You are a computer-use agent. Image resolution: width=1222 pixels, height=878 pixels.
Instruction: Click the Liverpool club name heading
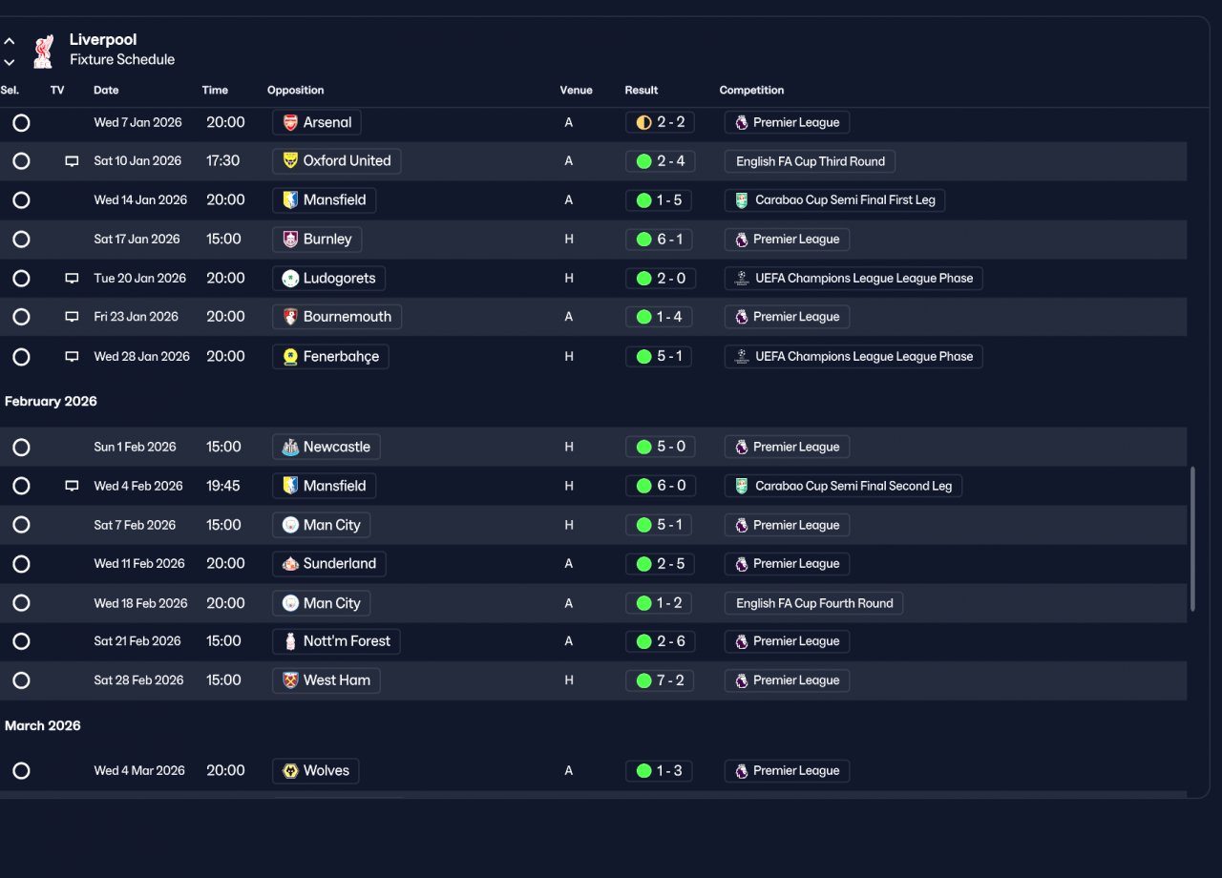(x=103, y=40)
